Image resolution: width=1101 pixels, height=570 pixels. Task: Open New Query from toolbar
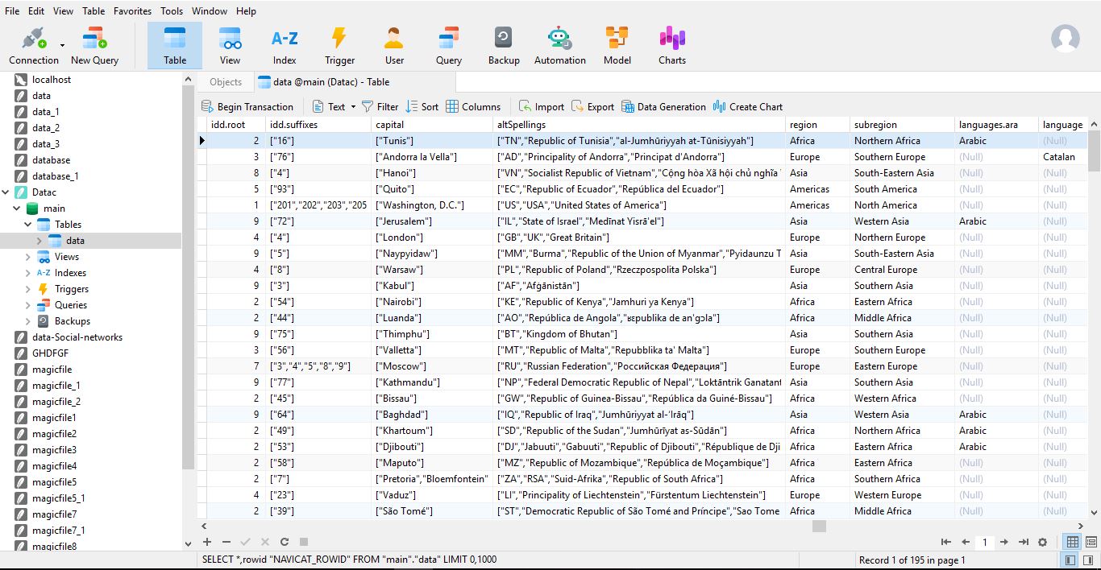[94, 45]
